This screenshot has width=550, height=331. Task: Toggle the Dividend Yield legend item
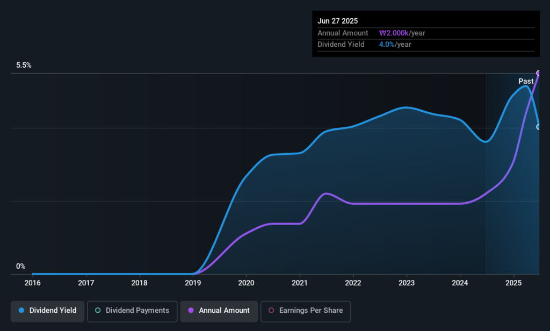(47, 311)
